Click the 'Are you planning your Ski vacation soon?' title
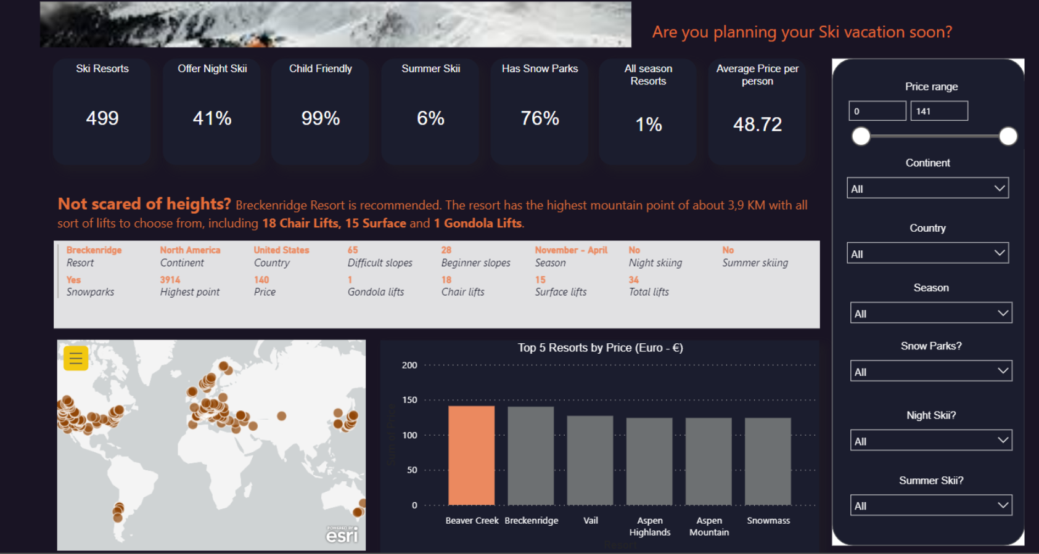 coord(802,32)
